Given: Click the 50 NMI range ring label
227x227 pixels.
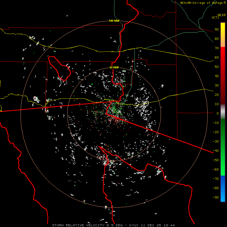Looking at the screenshot, I should coord(114,67).
